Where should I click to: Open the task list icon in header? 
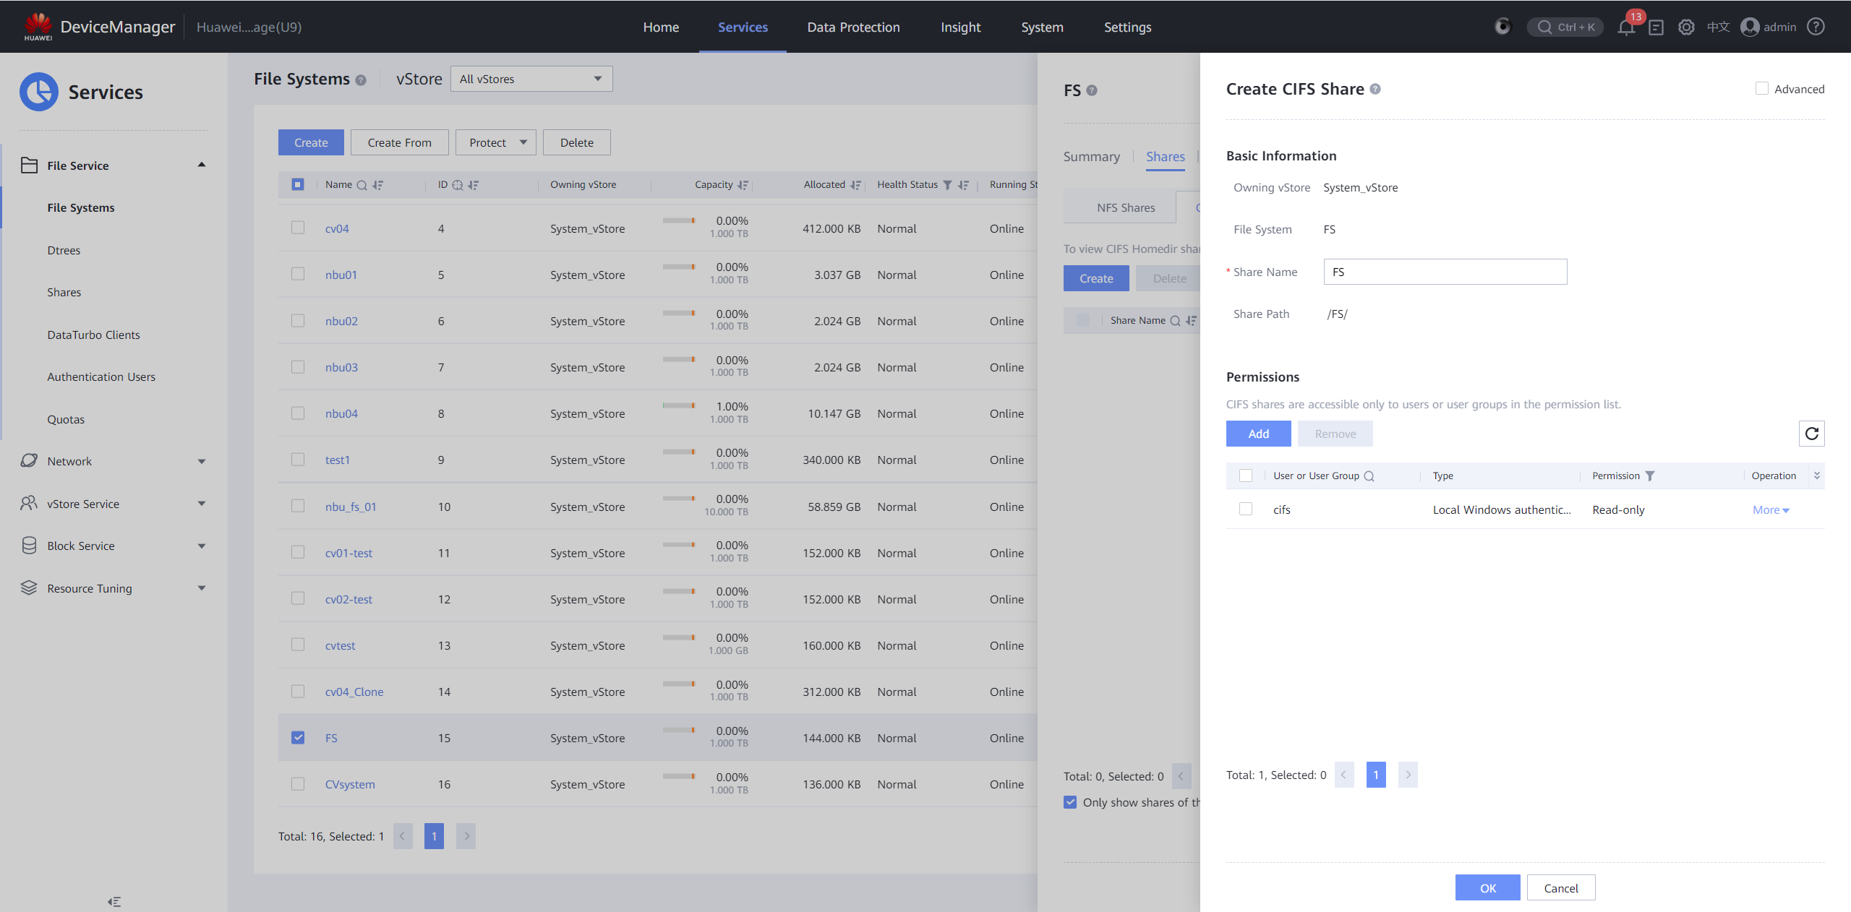(1656, 27)
